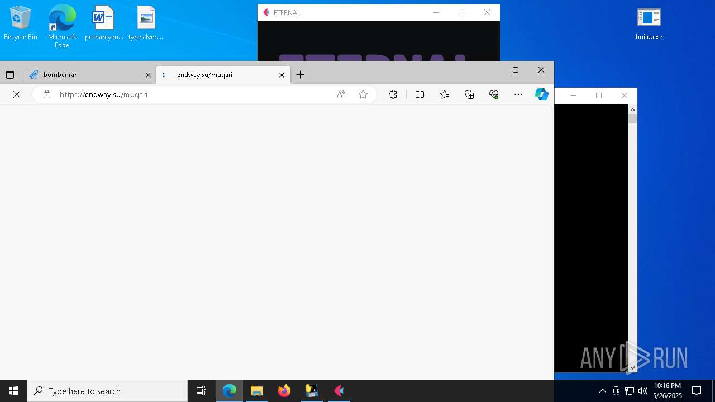Open the network status tray icon
Screen dimensions: 715x402
pos(630,391)
